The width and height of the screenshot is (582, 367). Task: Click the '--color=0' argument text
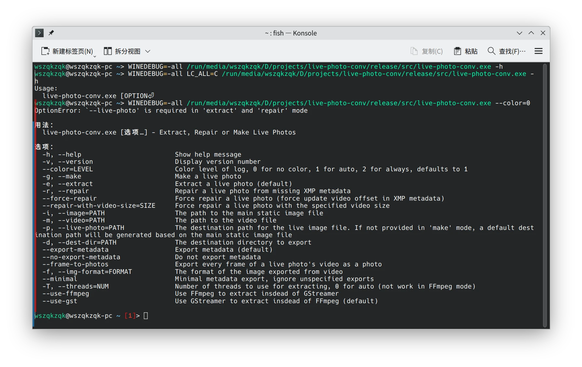point(513,103)
